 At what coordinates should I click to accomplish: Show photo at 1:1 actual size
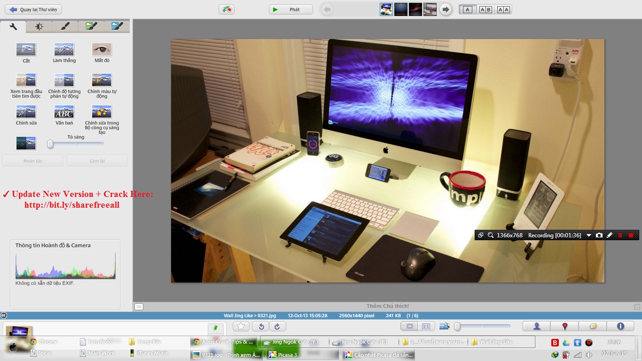[426, 326]
